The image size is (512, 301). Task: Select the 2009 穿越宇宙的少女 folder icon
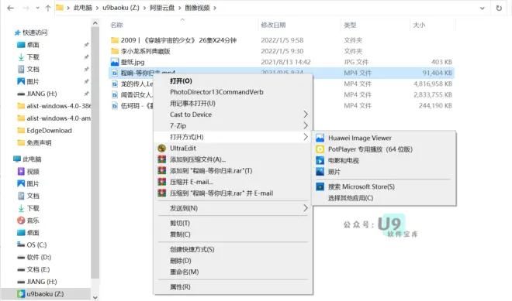click(x=115, y=40)
